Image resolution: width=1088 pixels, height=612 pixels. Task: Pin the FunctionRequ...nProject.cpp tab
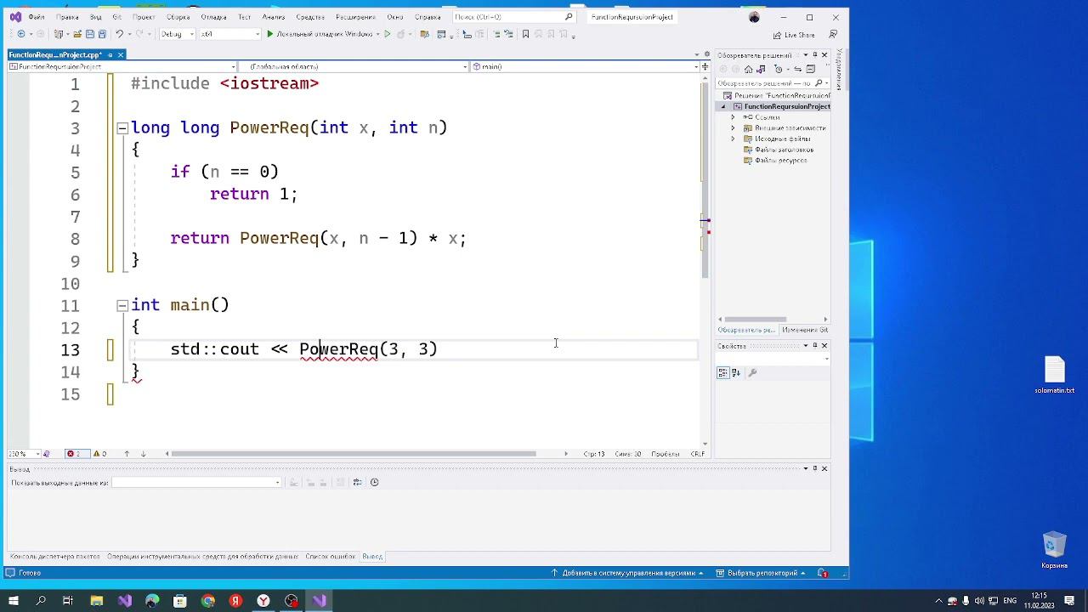click(x=110, y=54)
